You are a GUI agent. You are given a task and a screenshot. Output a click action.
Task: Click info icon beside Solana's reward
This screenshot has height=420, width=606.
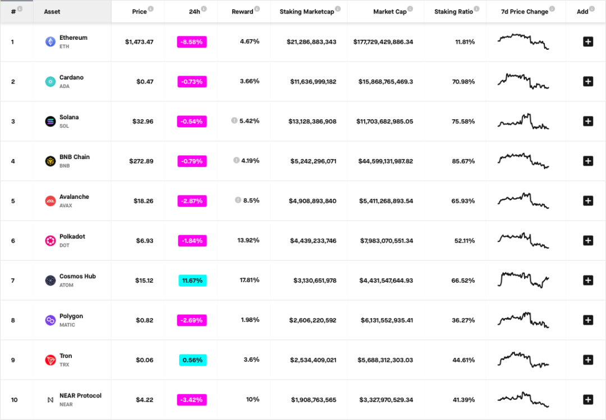coord(234,120)
